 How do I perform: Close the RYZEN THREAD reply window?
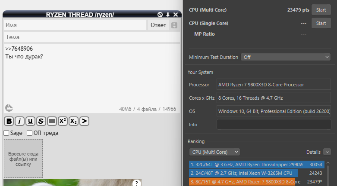tap(176, 15)
